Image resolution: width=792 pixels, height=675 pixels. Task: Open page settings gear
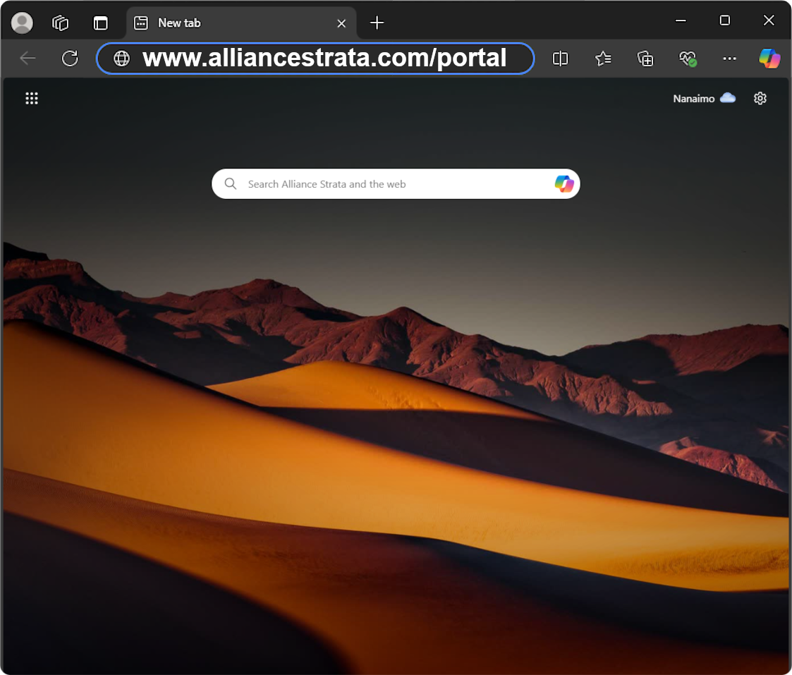[760, 99]
